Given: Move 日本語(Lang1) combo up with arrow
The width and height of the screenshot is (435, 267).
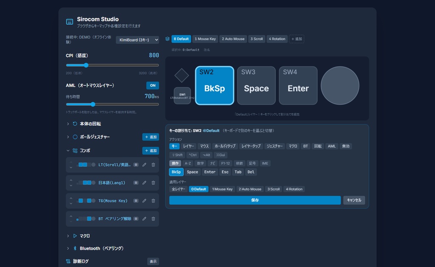Looking at the screenshot, I should pos(71,180).
